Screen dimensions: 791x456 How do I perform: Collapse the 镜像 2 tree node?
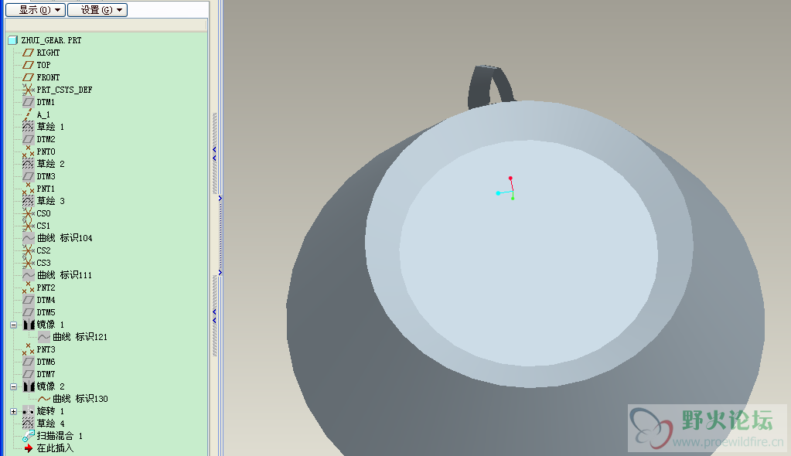tap(14, 387)
